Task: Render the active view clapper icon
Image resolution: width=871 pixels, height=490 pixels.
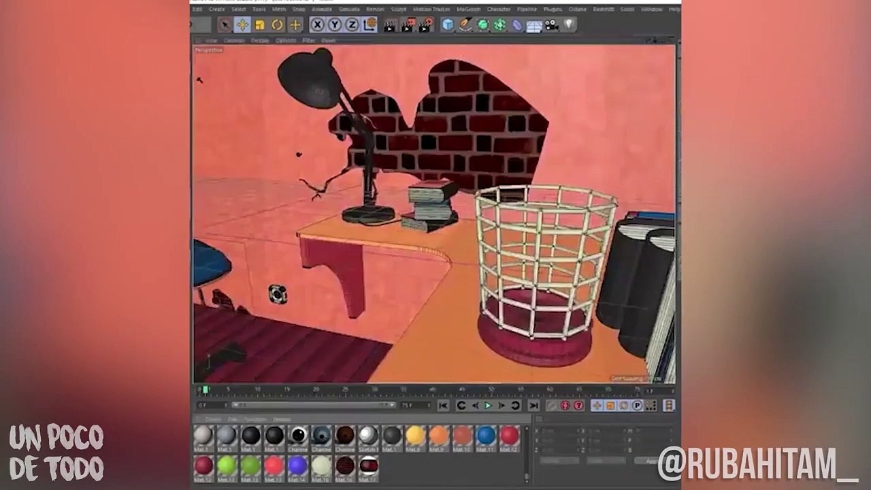Action: pos(390,25)
